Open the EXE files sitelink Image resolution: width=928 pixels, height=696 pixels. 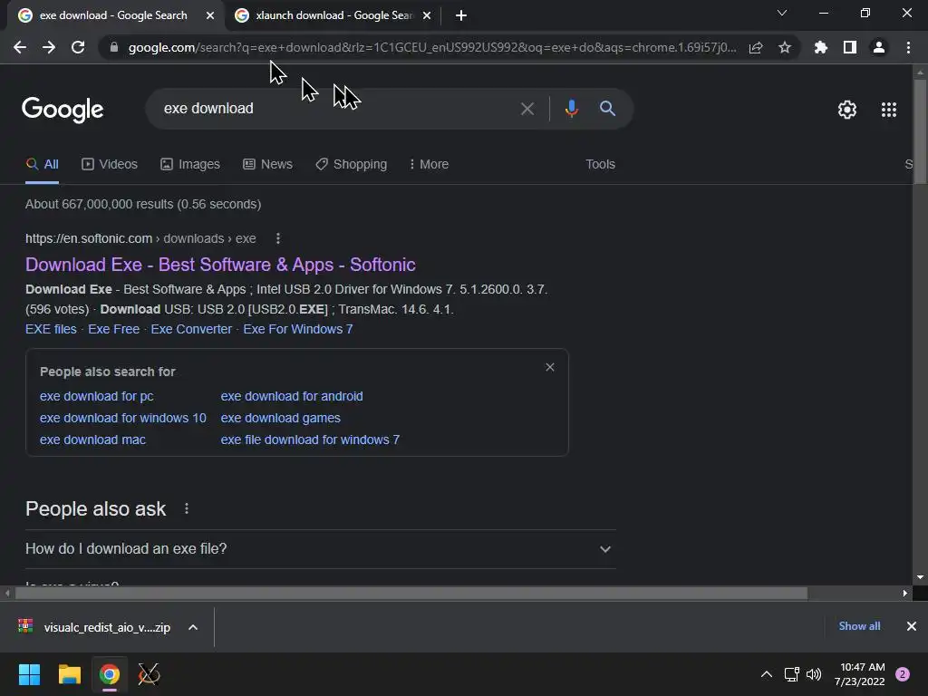(51, 329)
